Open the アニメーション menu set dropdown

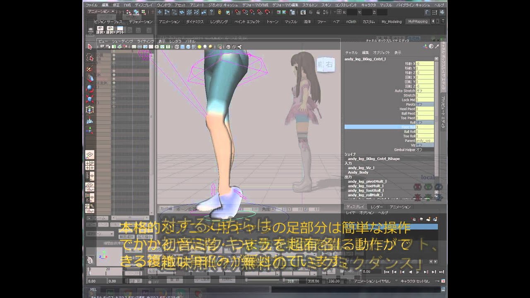pyautogui.click(x=101, y=12)
